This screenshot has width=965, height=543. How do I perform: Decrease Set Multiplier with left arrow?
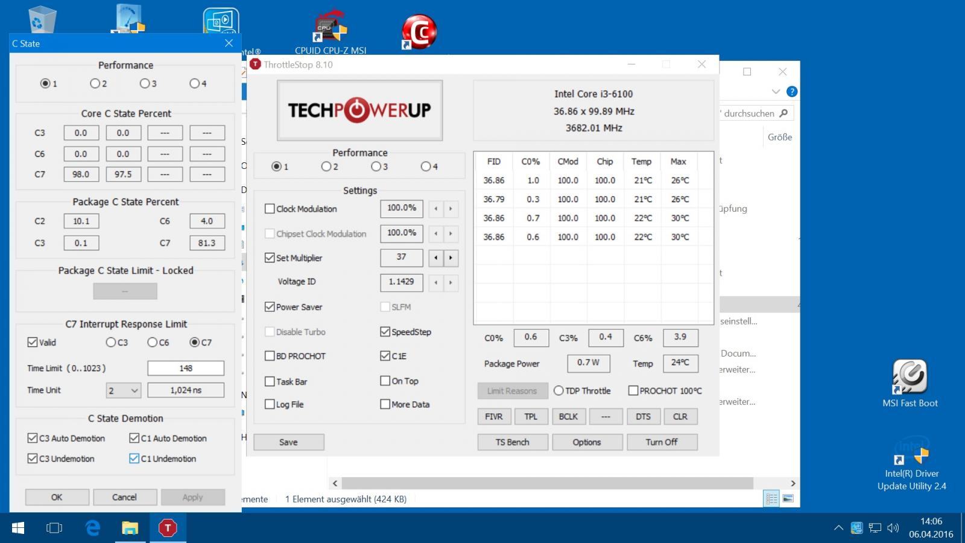click(436, 258)
